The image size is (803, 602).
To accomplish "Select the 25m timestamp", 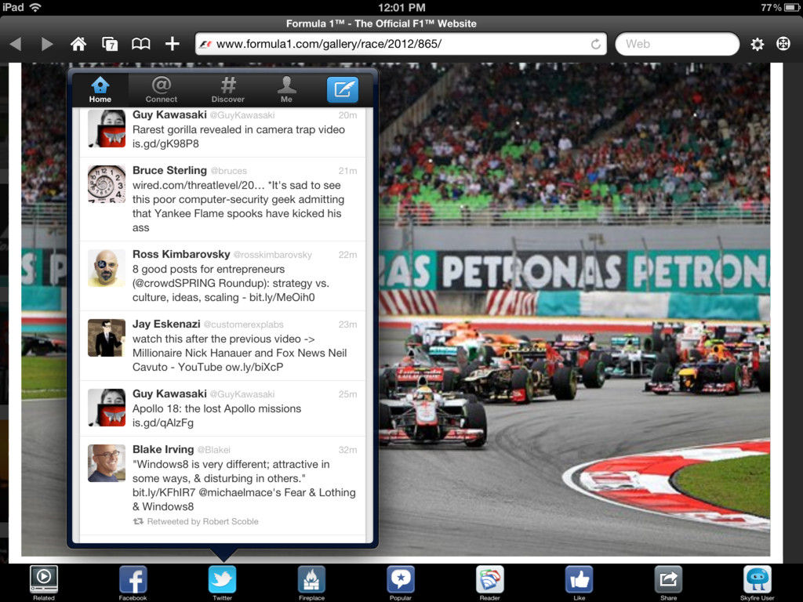I will (347, 394).
